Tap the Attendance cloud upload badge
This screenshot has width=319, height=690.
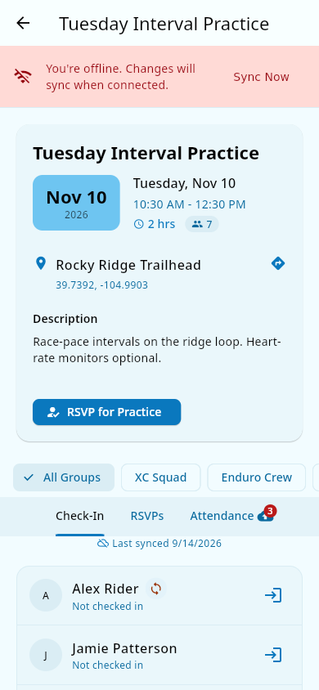(x=266, y=515)
